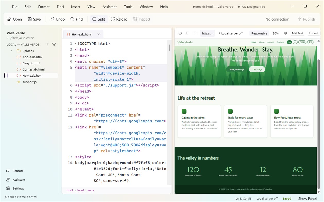Click code line number 6
The height and width of the screenshot is (202, 324).
(71, 85)
